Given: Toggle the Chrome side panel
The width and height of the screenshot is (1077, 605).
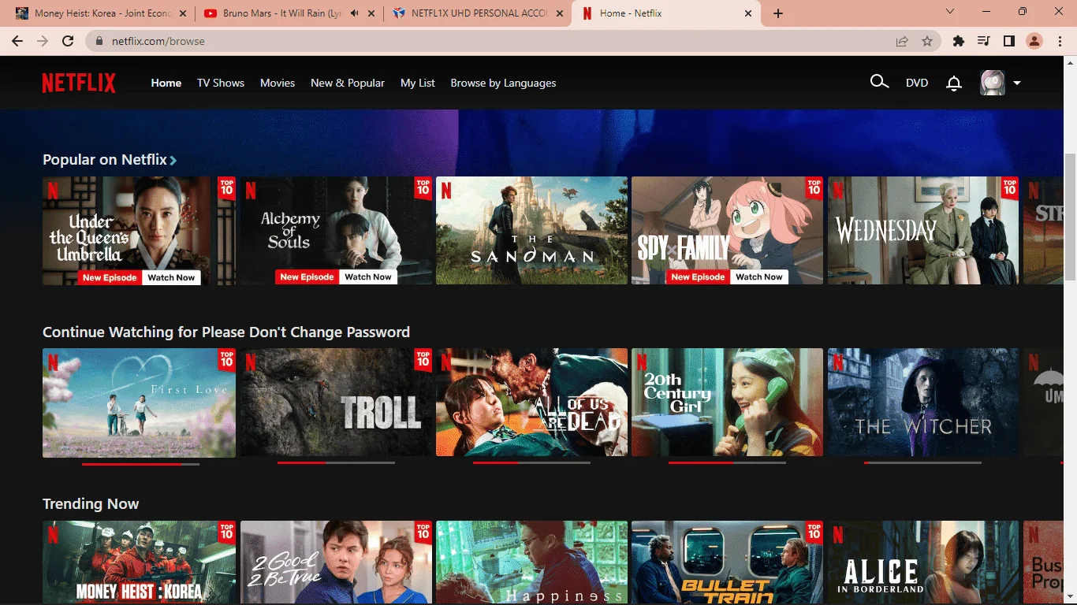Looking at the screenshot, I should (x=1008, y=41).
